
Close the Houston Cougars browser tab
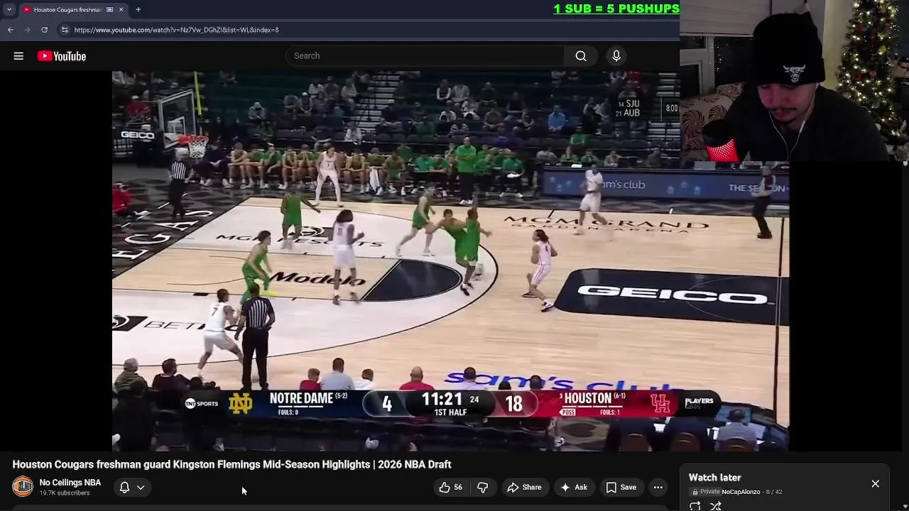point(121,9)
